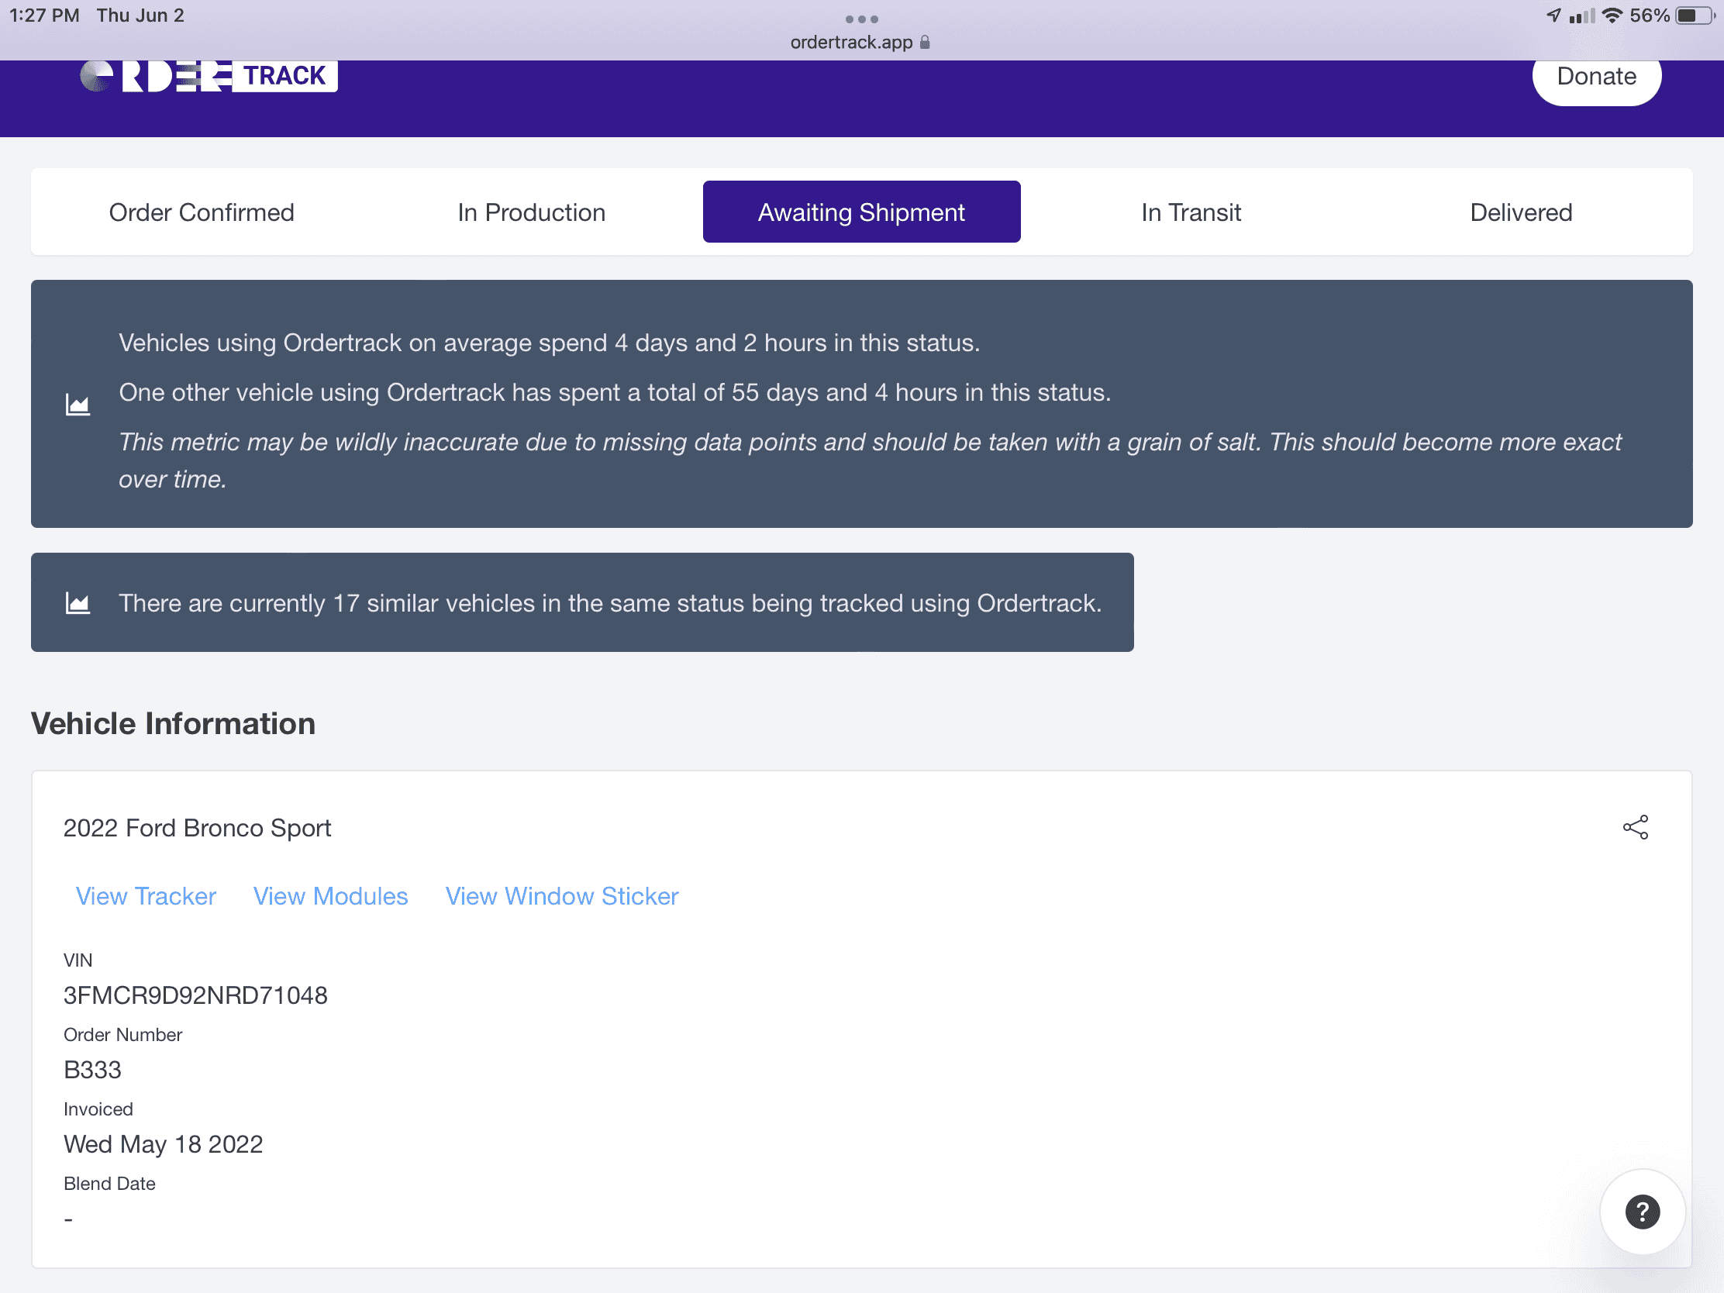Select the Order Confirmed status tab
1724x1293 pixels.
201,212
